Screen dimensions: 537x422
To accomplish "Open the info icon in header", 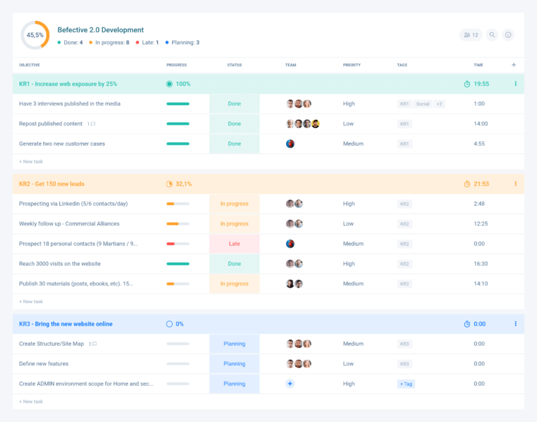I will click(508, 35).
